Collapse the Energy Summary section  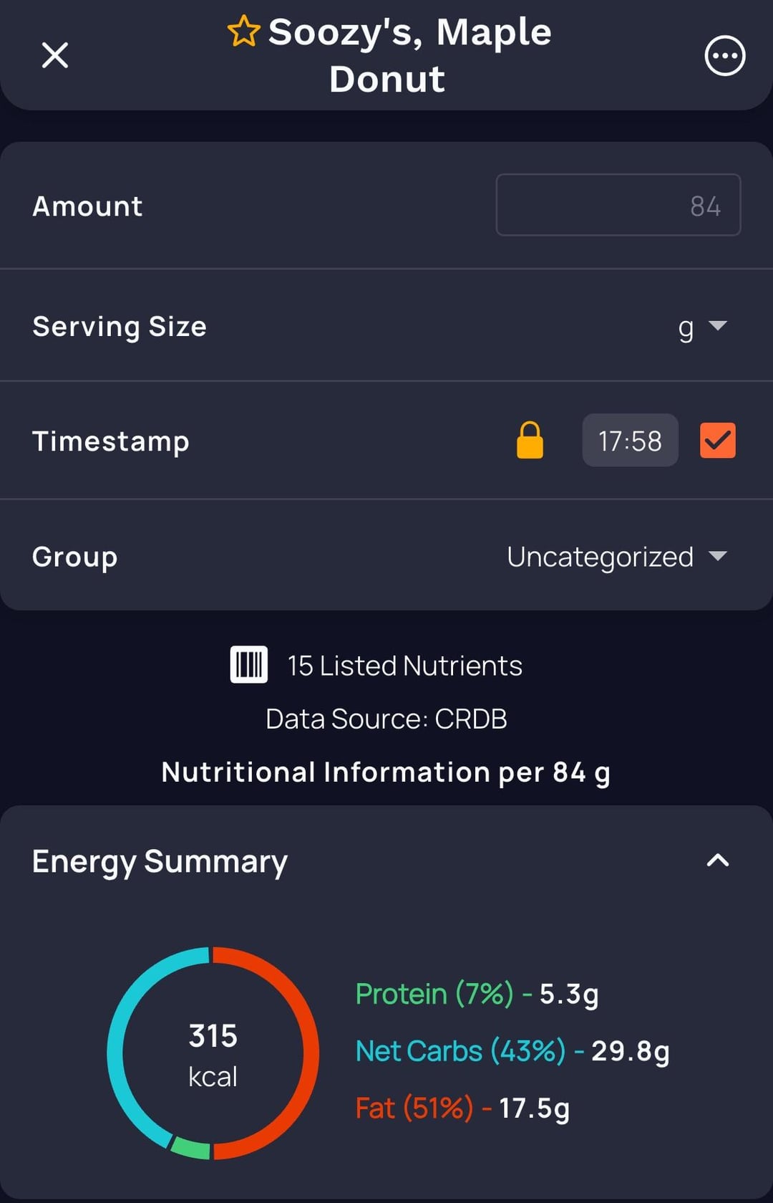tap(717, 861)
